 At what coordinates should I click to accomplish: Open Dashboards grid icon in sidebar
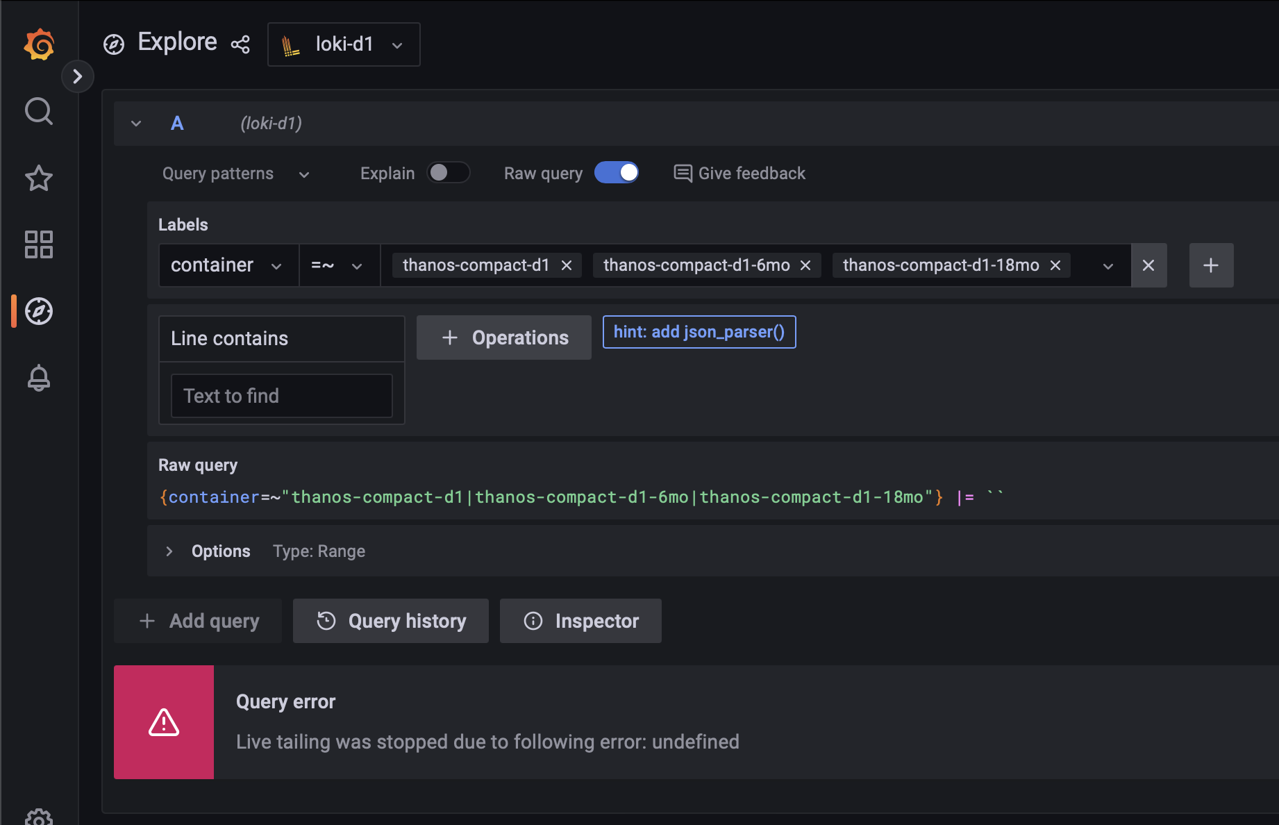point(39,244)
